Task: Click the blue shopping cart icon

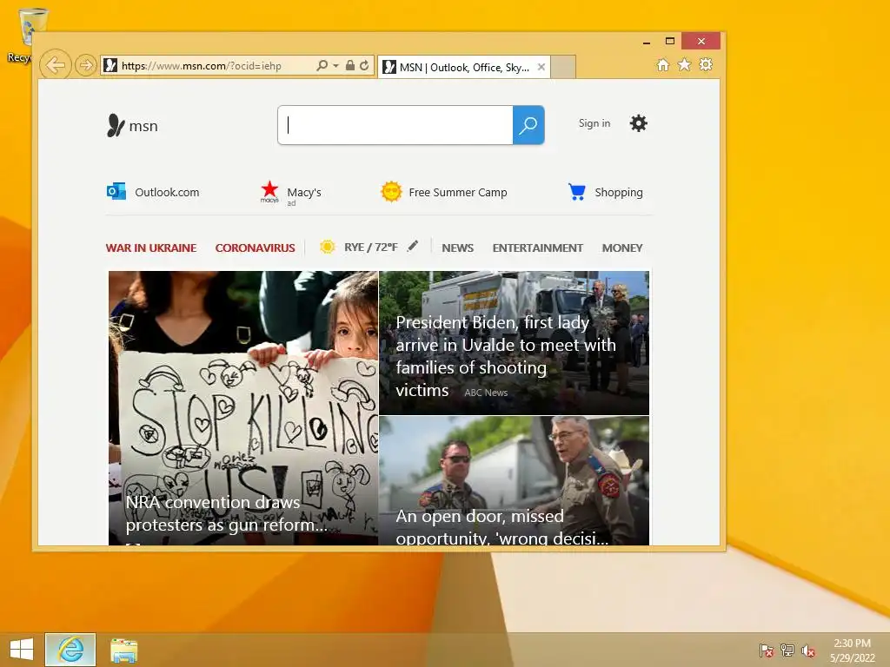Action: pyautogui.click(x=577, y=192)
